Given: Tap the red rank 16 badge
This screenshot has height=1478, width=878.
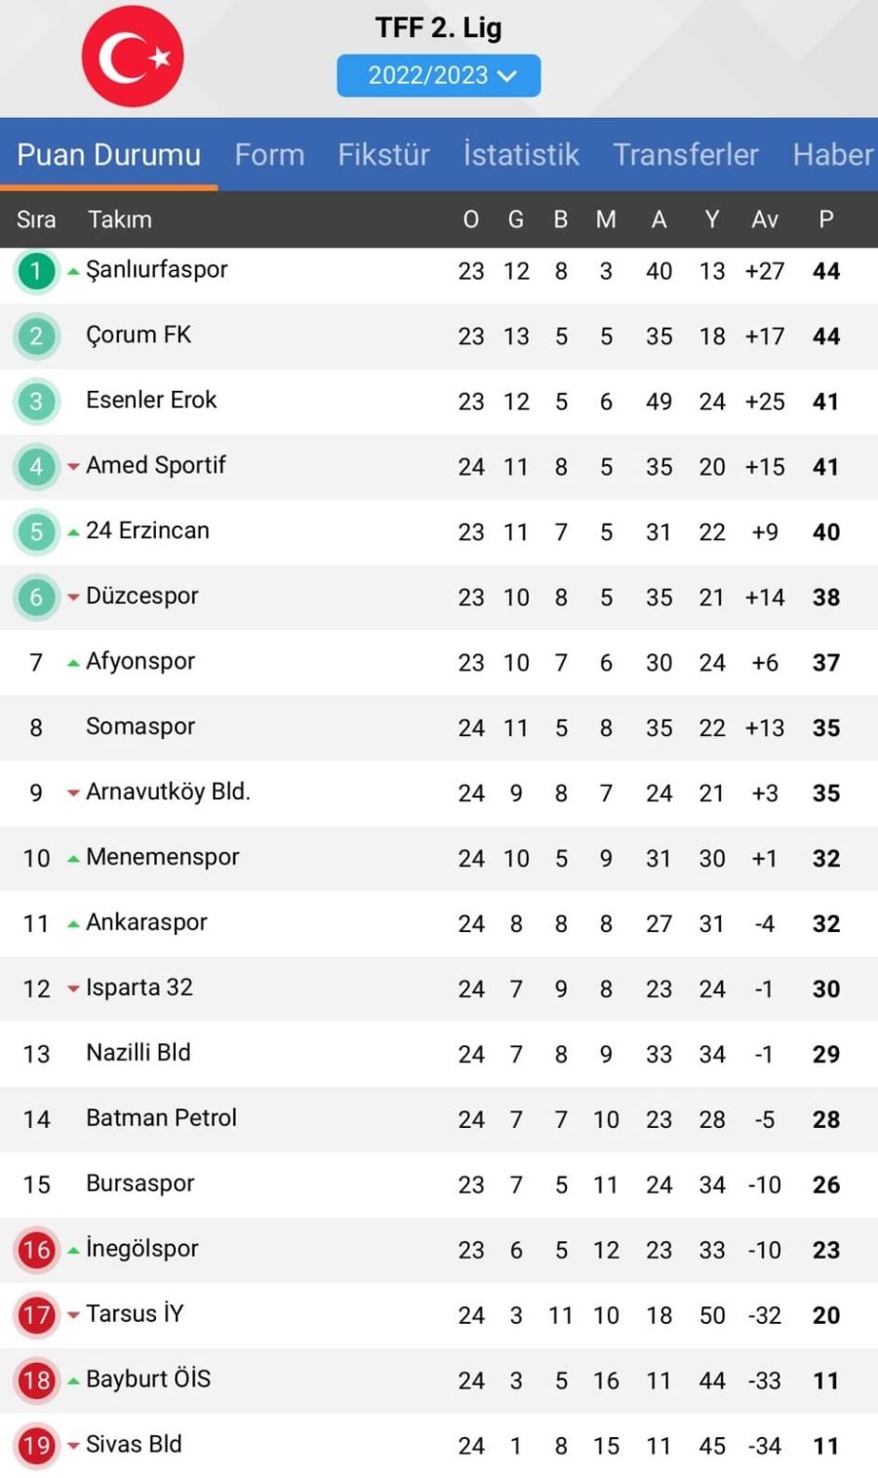Looking at the screenshot, I should (x=36, y=1250).
